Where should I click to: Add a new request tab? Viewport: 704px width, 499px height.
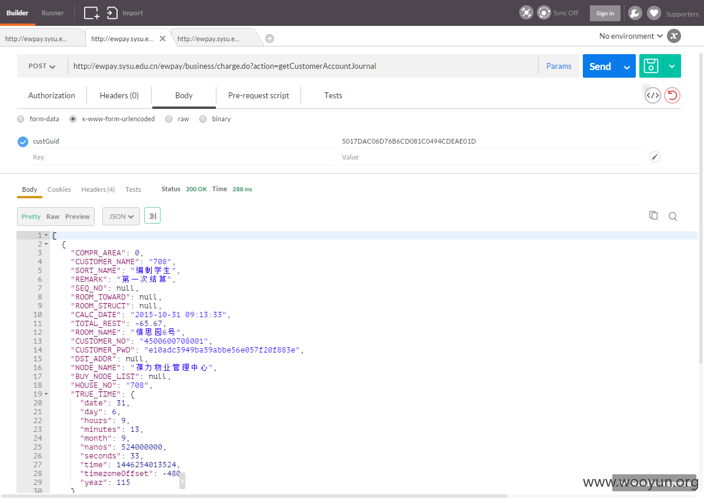(269, 39)
